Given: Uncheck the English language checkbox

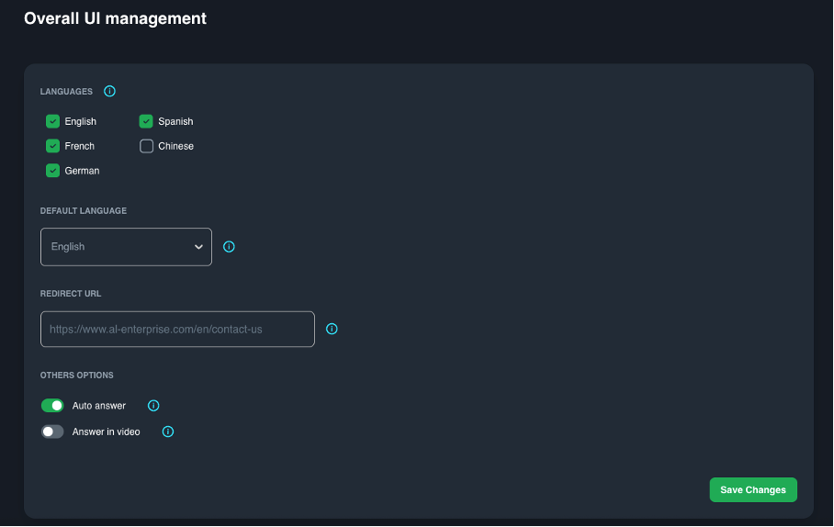Looking at the screenshot, I should pyautogui.click(x=53, y=121).
